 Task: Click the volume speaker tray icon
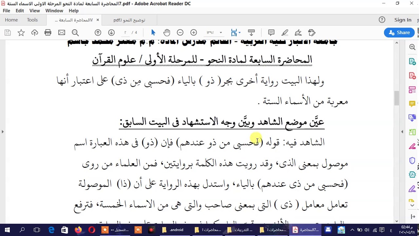367,230
